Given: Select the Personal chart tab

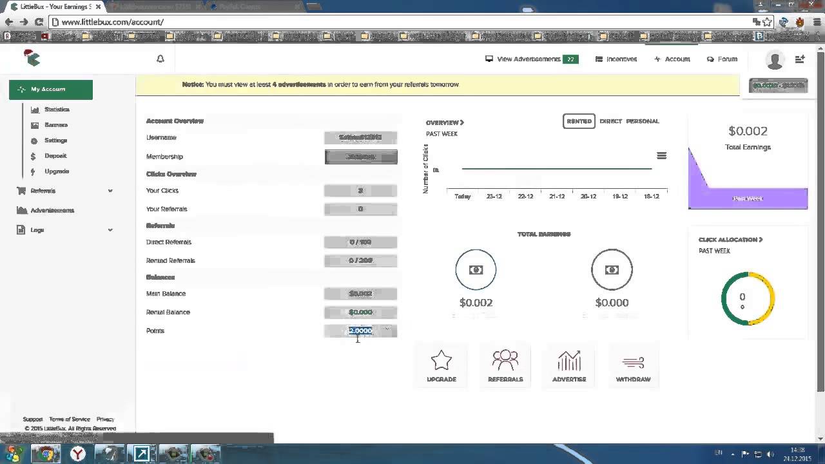Looking at the screenshot, I should point(643,121).
